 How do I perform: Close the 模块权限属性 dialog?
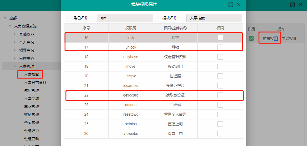tap(239, 5)
